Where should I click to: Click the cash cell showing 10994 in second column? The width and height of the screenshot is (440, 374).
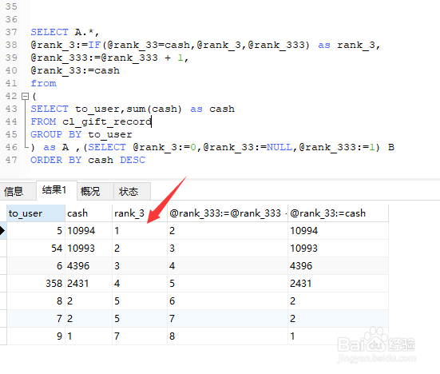point(89,231)
